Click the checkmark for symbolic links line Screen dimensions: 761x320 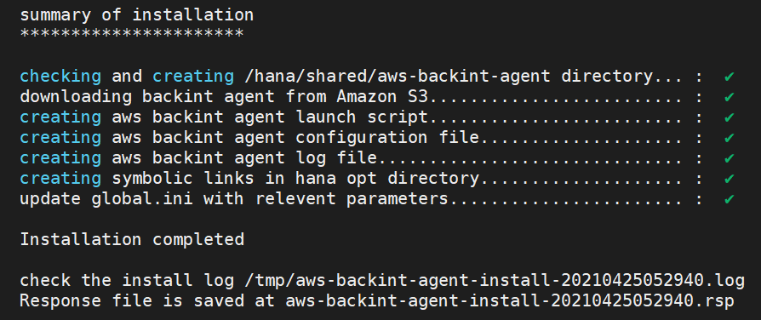click(729, 179)
